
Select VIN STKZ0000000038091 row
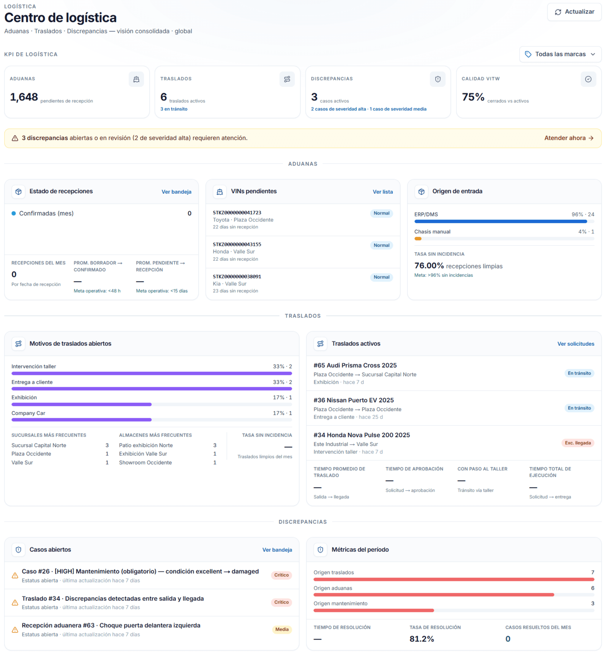pyautogui.click(x=303, y=284)
